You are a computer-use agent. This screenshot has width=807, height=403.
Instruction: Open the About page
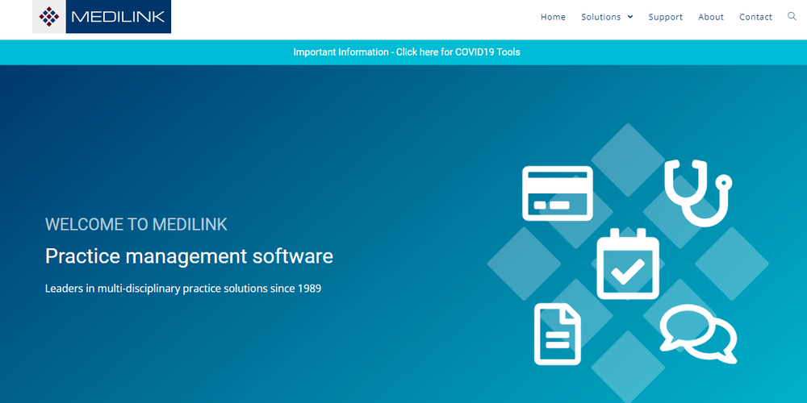pyautogui.click(x=711, y=17)
